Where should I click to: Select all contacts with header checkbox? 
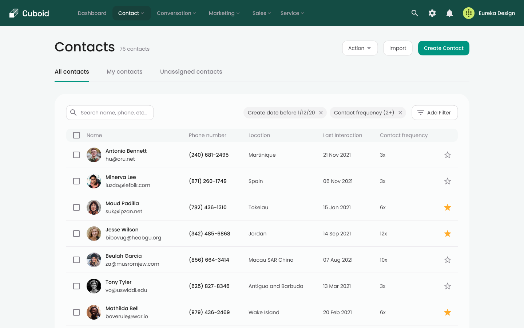point(76,135)
